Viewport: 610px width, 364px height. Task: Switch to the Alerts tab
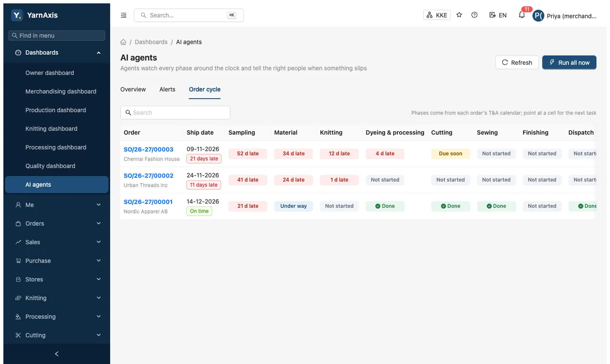coord(167,90)
